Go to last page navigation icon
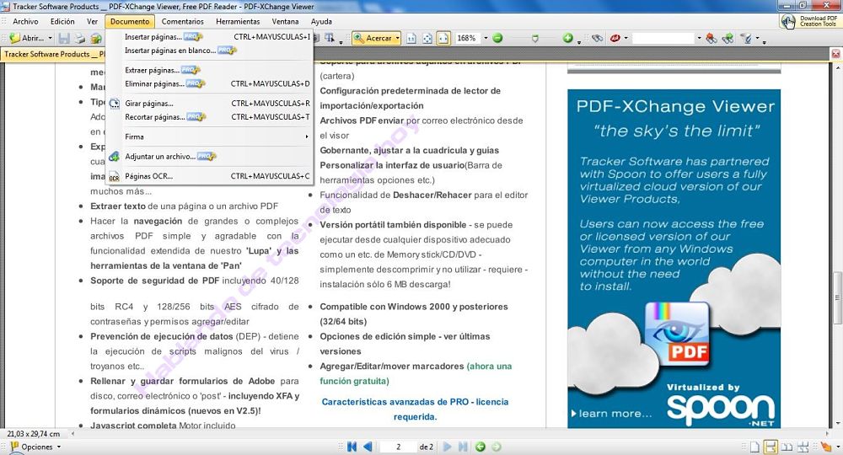This screenshot has width=843, height=455. pos(463,447)
